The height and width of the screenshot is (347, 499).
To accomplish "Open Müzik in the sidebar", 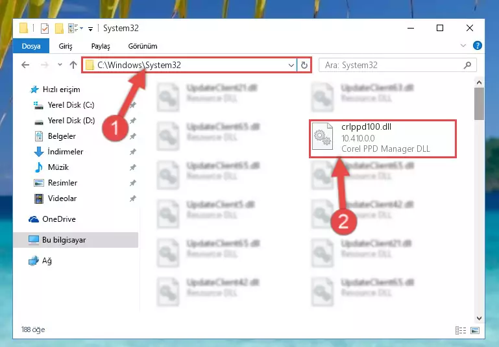I will (x=58, y=167).
